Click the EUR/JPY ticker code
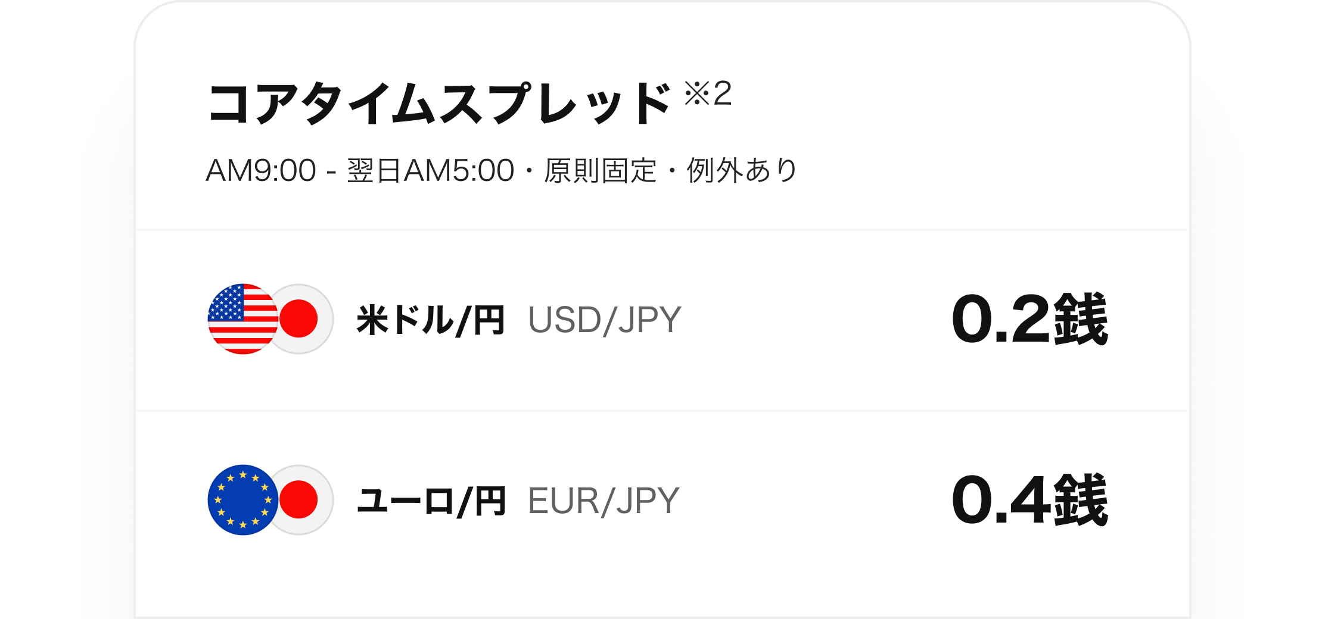Viewport: 1325px width, 619px height. (x=603, y=501)
